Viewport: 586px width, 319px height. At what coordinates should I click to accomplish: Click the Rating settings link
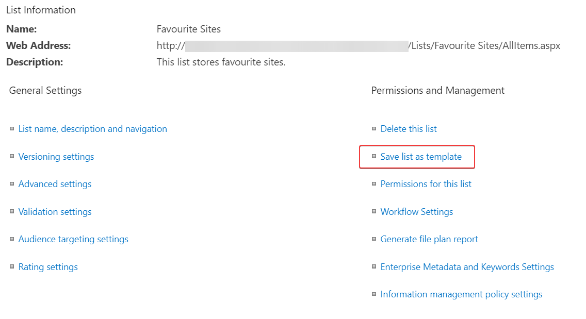[48, 267]
